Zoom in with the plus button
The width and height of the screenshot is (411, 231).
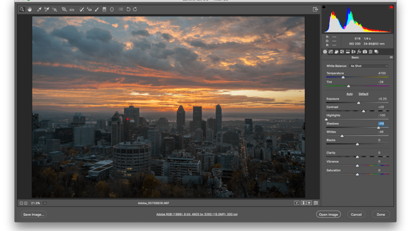(x=26, y=203)
